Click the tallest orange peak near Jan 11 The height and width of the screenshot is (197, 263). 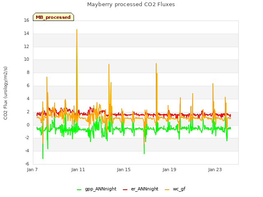pyautogui.click(x=77, y=30)
